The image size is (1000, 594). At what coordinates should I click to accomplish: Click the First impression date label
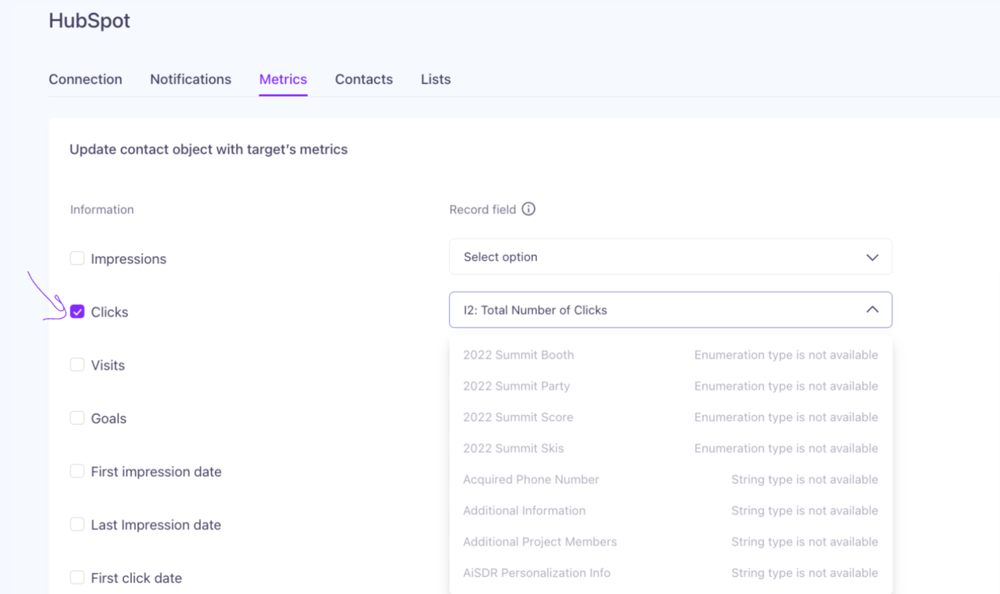[x=156, y=472]
